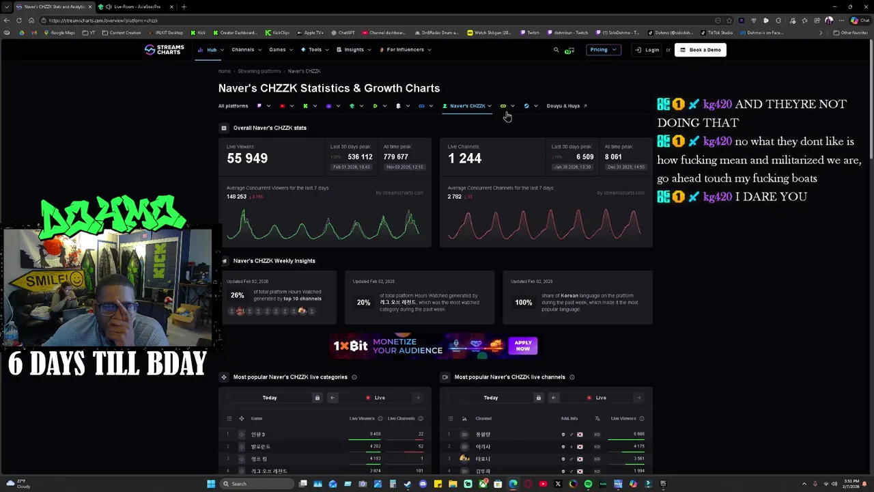Open the Tools dropdown menu

click(315, 49)
